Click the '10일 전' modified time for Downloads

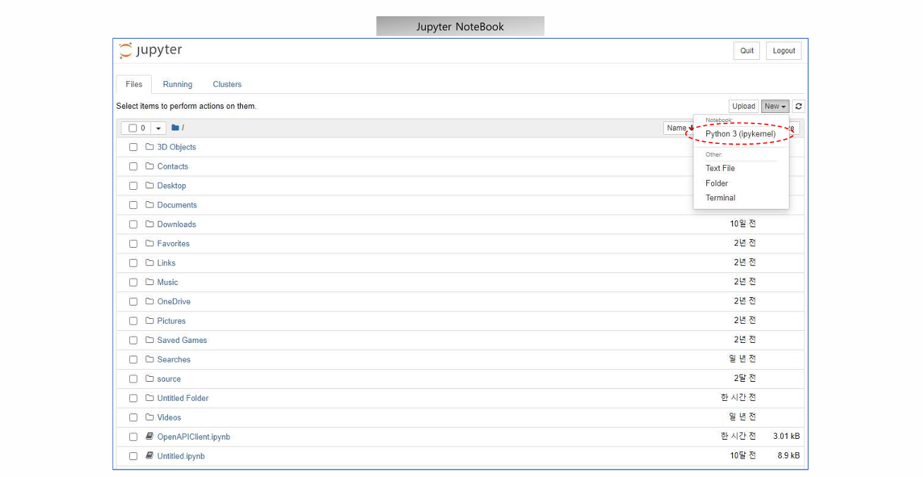click(x=743, y=224)
